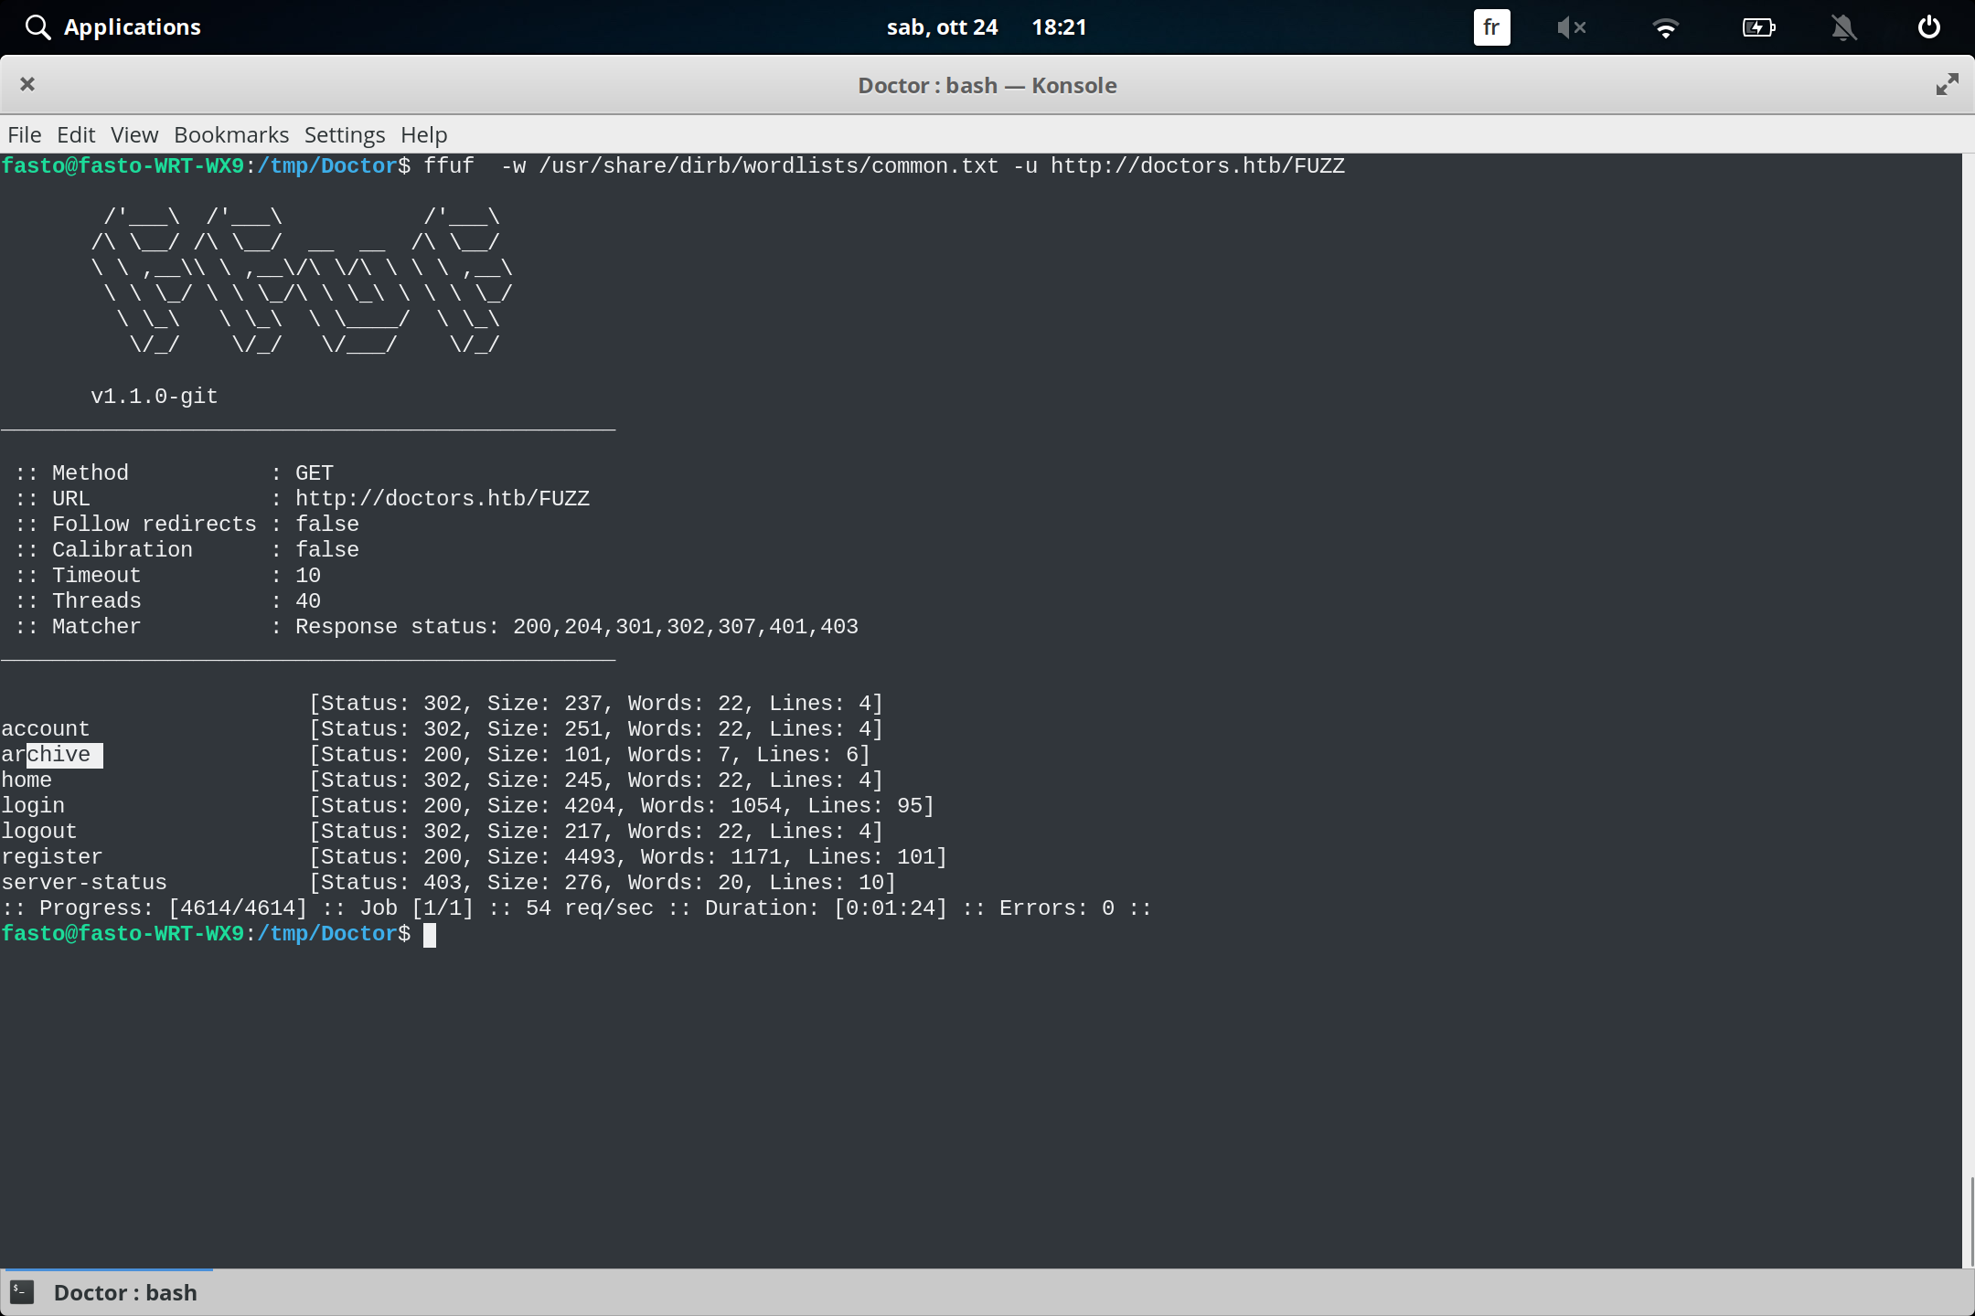Open the File menu
This screenshot has height=1316, width=1975.
tap(24, 134)
